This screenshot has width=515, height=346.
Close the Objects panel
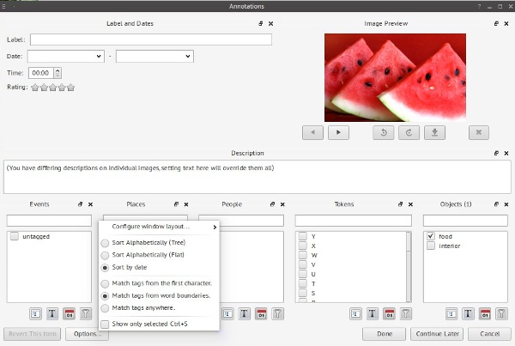tap(506, 204)
